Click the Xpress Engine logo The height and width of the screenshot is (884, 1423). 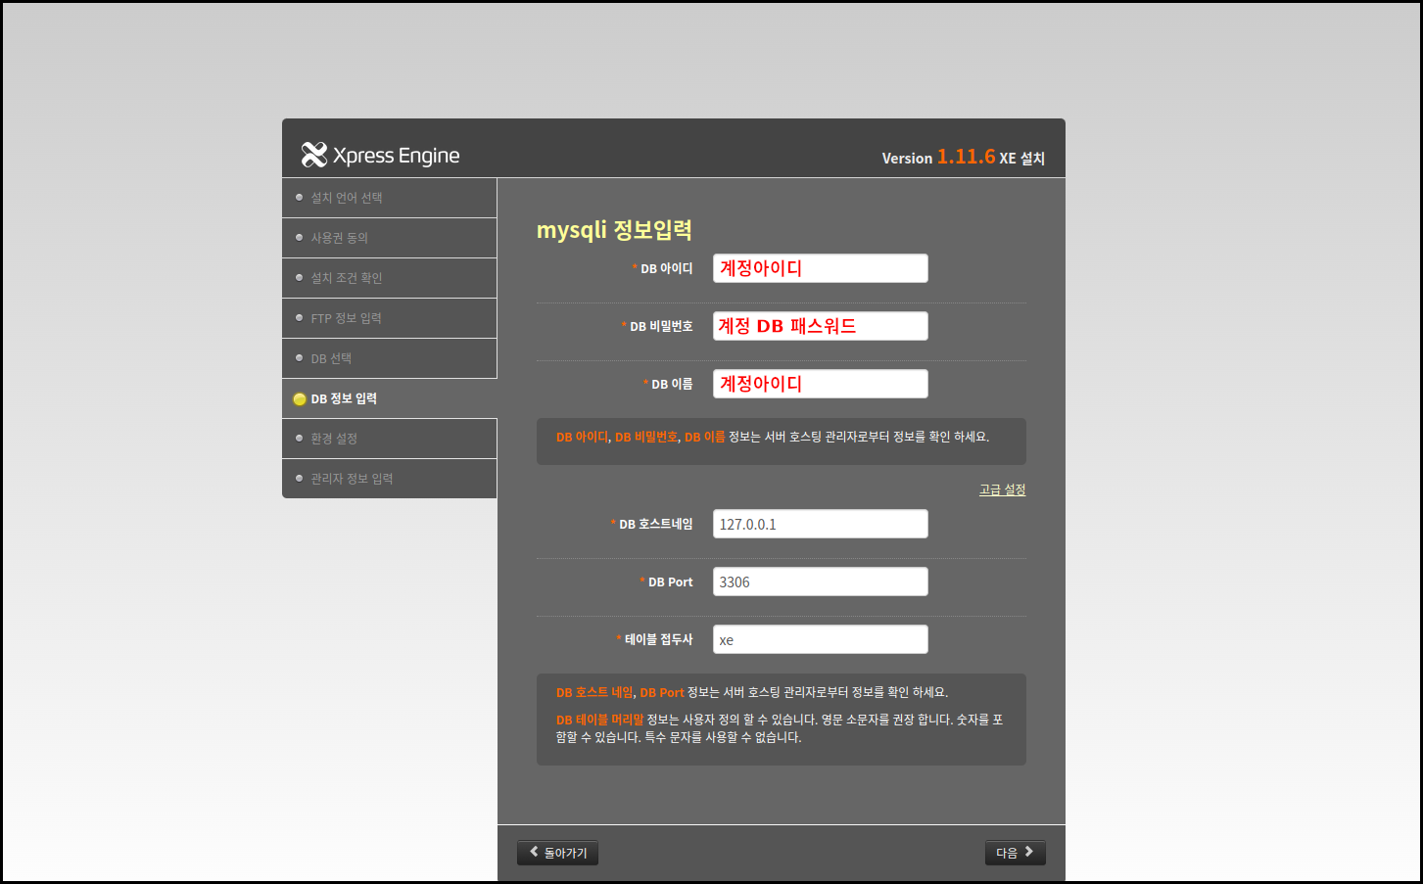[x=380, y=155]
